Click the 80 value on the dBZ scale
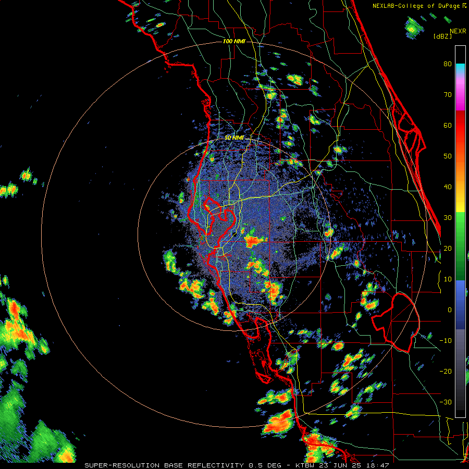Image resolution: width=469 pixels, height=469 pixels. [x=448, y=64]
